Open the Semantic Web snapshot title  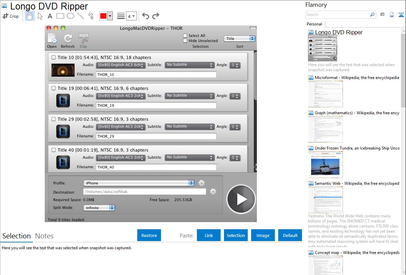[x=357, y=183]
